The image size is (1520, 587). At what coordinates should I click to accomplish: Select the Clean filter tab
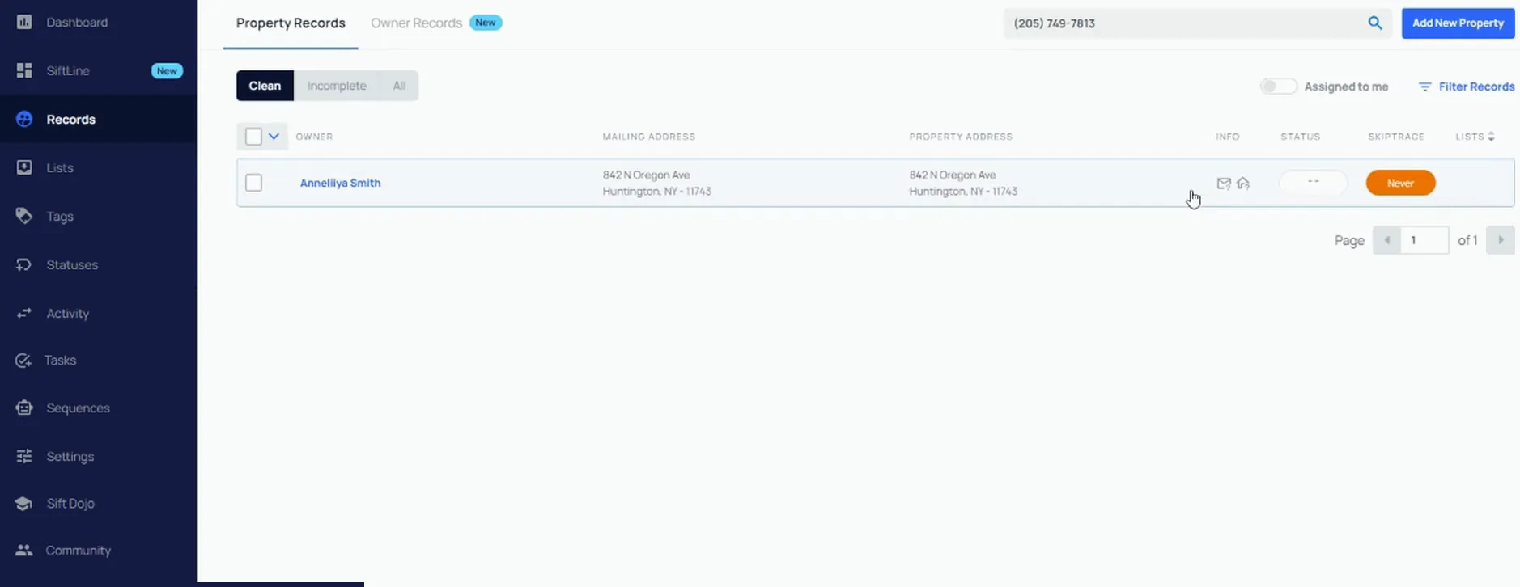pyautogui.click(x=265, y=86)
